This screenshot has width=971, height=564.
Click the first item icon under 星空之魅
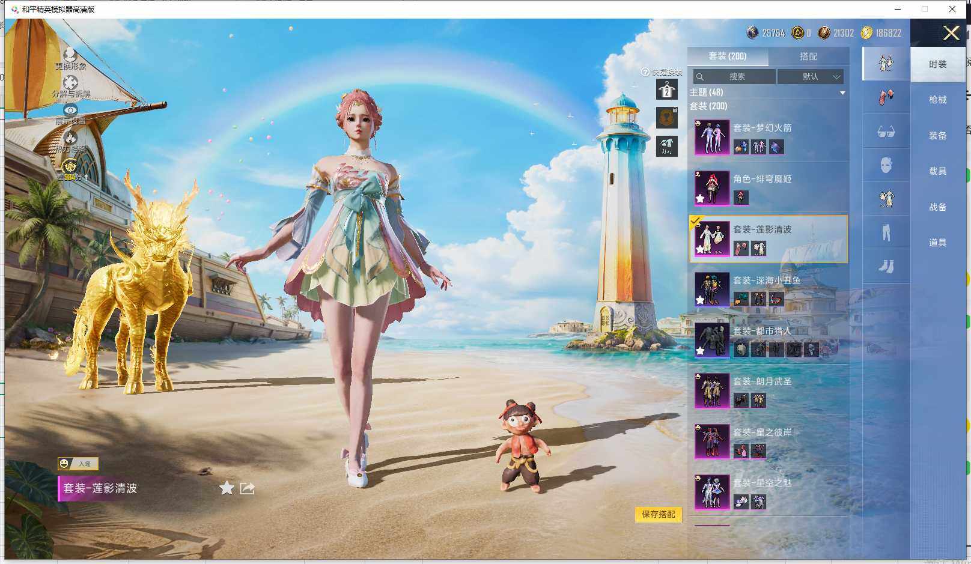[x=741, y=502]
